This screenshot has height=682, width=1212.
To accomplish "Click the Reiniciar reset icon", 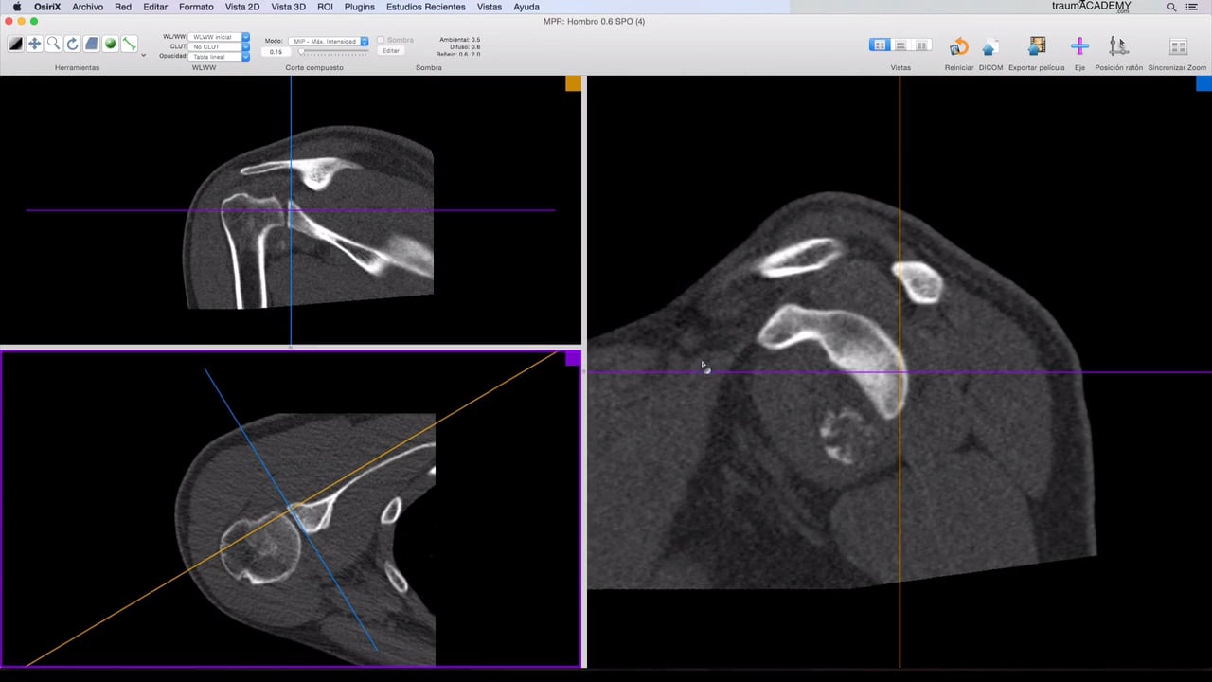I will click(958, 46).
